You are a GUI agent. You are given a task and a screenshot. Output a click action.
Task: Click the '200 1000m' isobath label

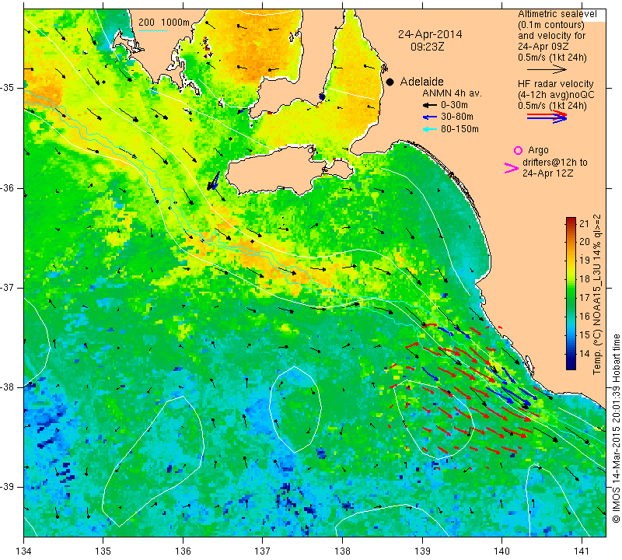164,23
